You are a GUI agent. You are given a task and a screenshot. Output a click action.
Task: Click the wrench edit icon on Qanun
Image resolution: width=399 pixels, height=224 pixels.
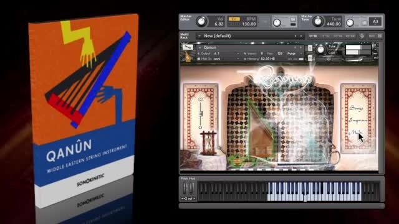click(x=188, y=47)
